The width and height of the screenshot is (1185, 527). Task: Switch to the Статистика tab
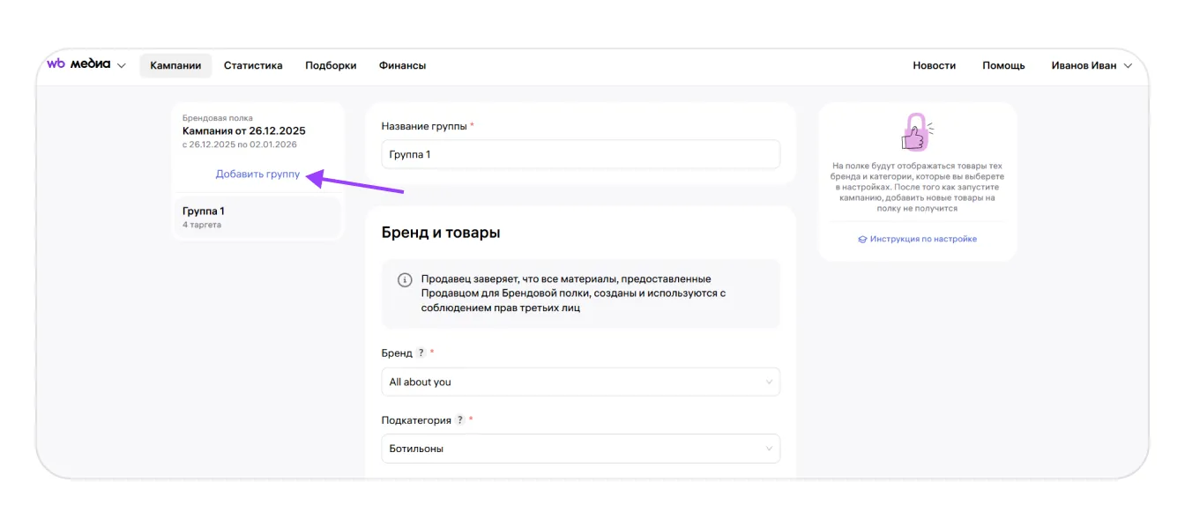(253, 66)
